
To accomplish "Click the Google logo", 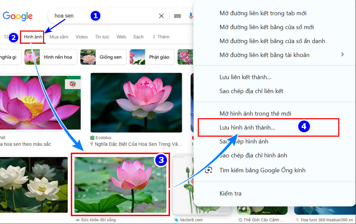I will coord(17,16).
